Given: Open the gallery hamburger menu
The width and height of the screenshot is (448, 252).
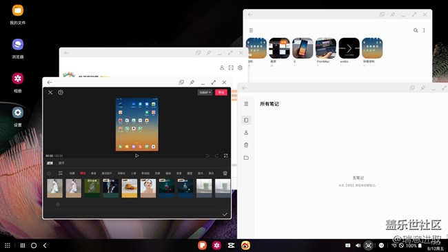Looking at the screenshot, I should click(251, 30).
